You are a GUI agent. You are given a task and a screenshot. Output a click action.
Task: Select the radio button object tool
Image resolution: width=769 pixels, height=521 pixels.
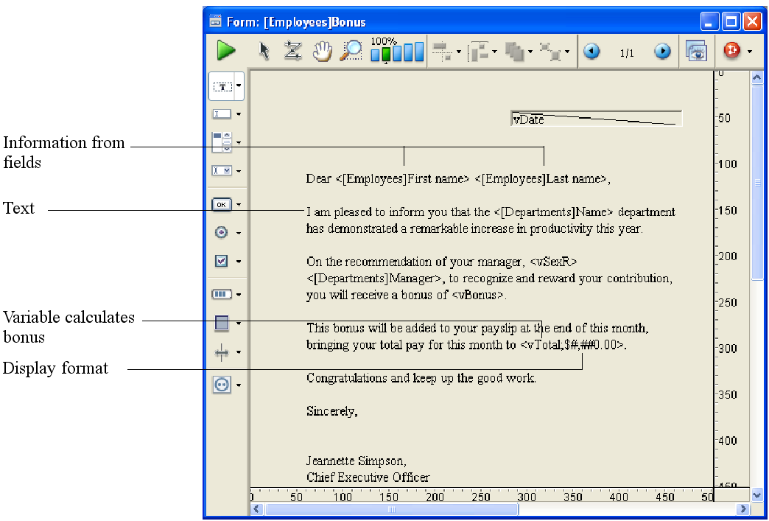tap(221, 232)
